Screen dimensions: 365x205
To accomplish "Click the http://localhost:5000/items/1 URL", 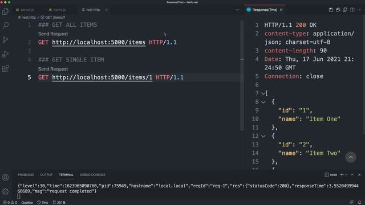I will coord(102,77).
